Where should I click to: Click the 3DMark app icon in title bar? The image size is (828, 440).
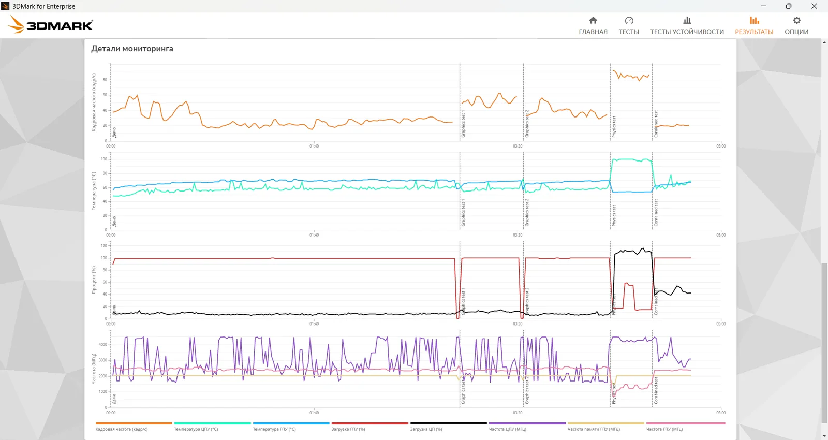[x=5, y=6]
